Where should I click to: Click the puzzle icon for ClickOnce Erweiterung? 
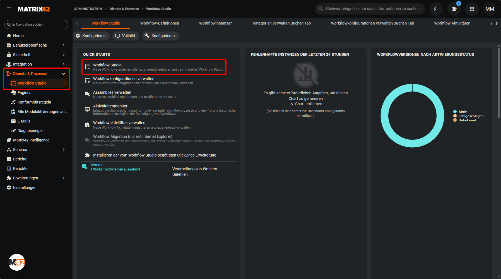click(87, 155)
